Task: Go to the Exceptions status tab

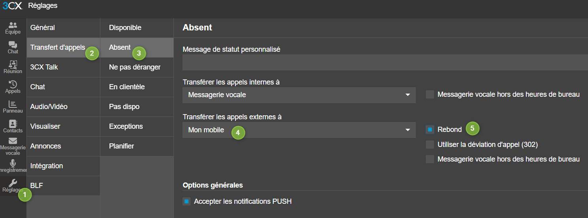Action: click(x=126, y=126)
